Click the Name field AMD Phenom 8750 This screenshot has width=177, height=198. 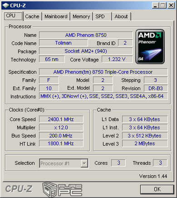click(x=86, y=35)
